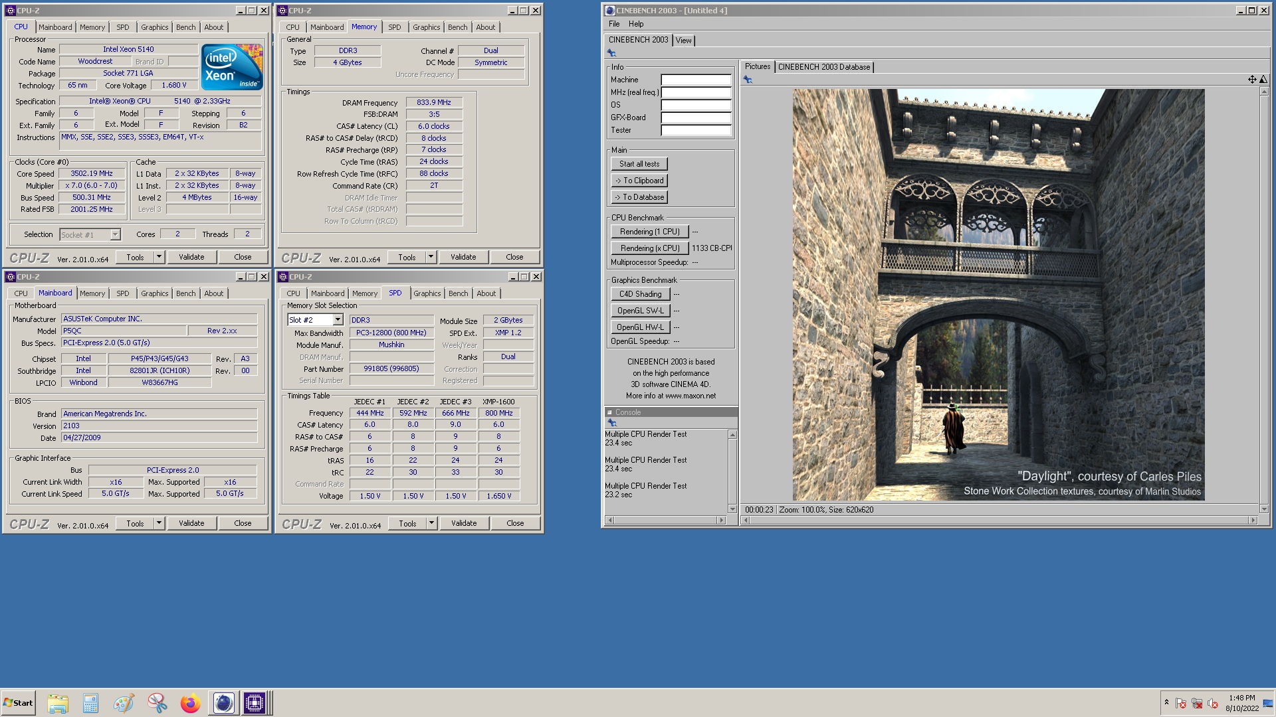Run the OpenGL HW-L benchmark
The width and height of the screenshot is (1276, 717).
coord(640,327)
